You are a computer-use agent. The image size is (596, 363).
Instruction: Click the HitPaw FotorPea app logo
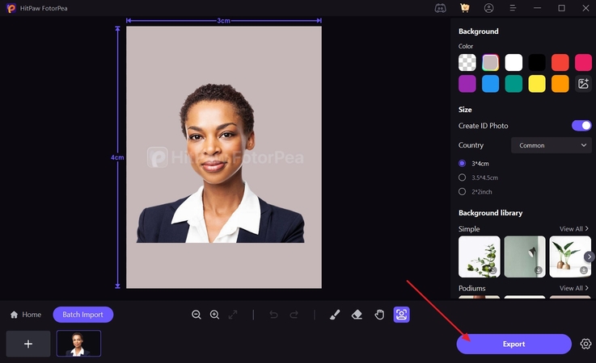[x=11, y=8]
